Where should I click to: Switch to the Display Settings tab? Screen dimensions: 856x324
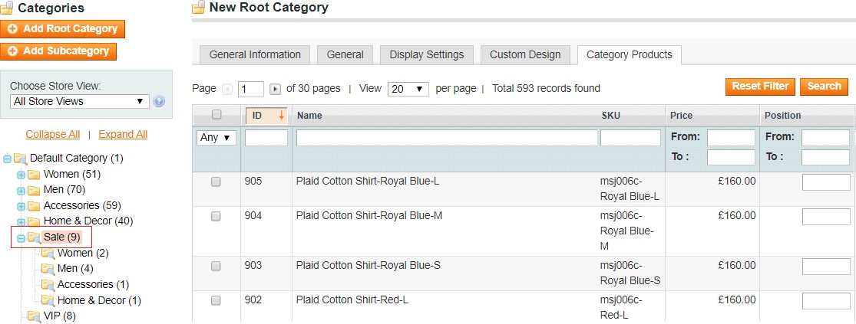point(426,54)
